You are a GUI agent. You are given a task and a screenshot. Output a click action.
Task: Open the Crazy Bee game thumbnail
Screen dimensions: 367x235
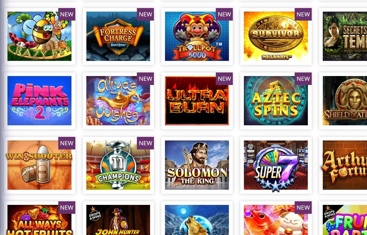tap(39, 36)
